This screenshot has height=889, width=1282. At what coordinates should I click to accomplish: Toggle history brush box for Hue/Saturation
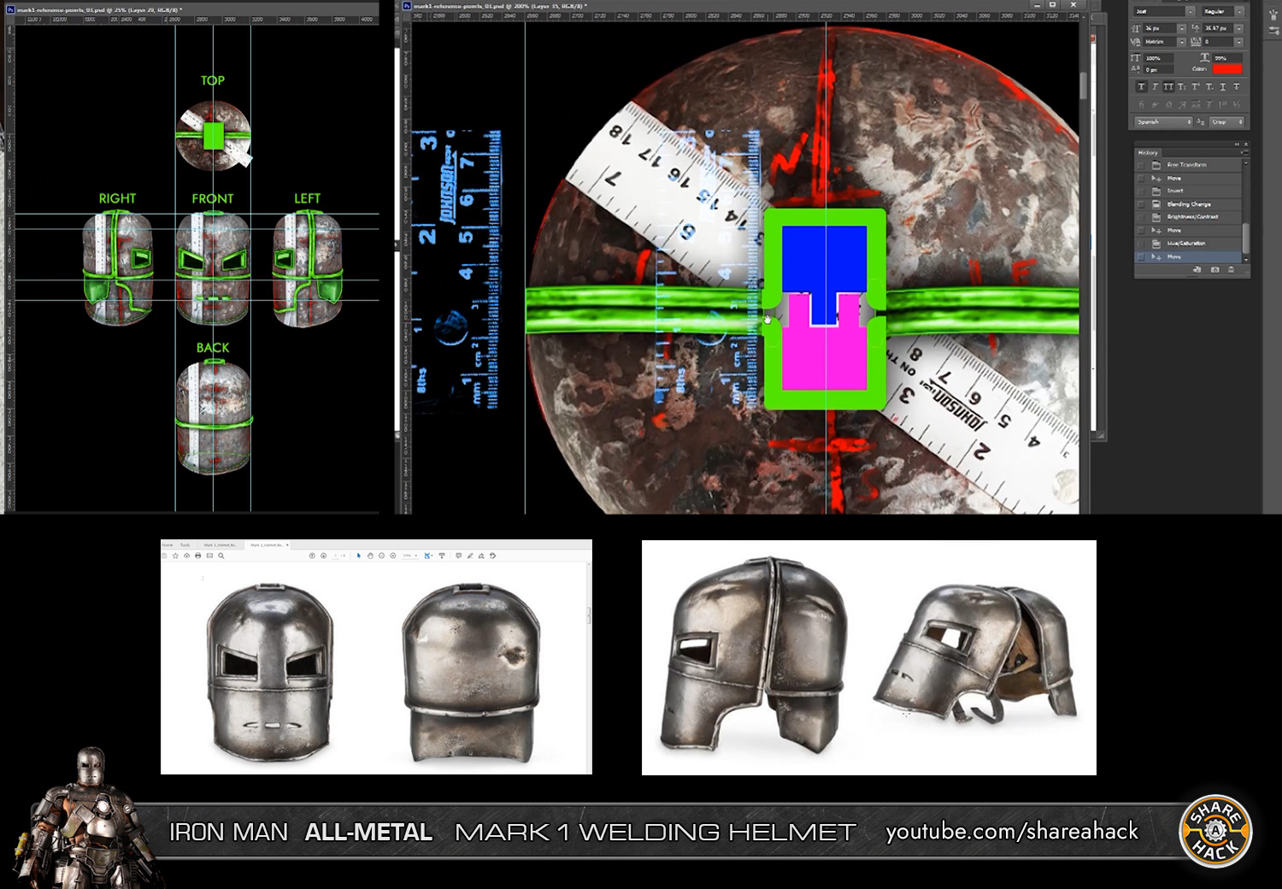tap(1141, 244)
